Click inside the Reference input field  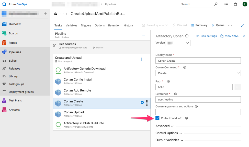click(198, 99)
